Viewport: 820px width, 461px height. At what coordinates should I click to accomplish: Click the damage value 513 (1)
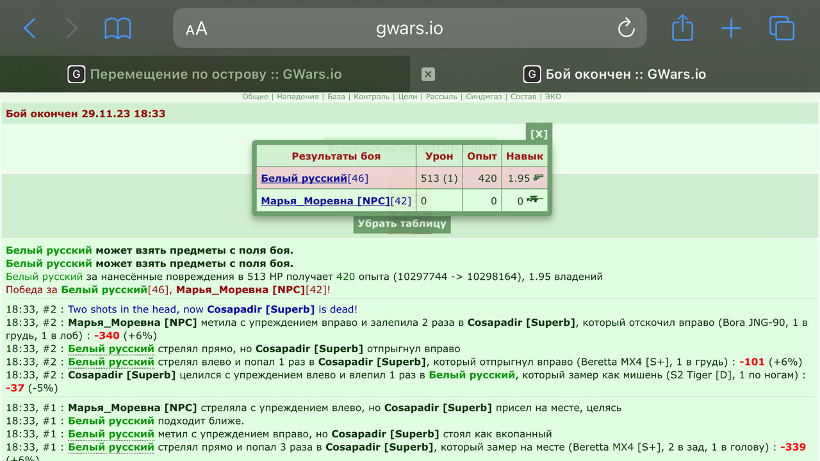coord(439,179)
